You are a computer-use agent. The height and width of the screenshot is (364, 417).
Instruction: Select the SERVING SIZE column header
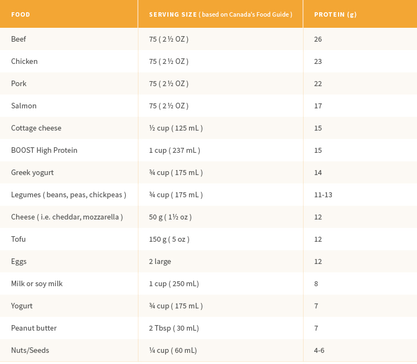pyautogui.click(x=221, y=14)
